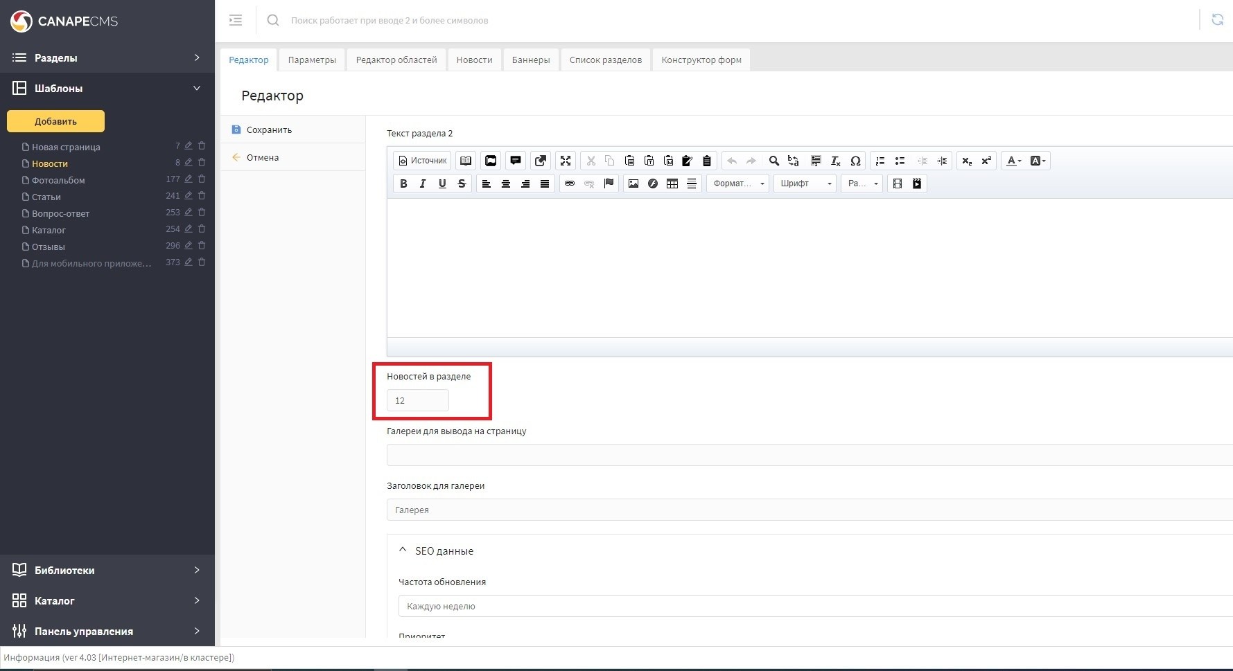
Task: Open the text color picker
Action: 1013,161
